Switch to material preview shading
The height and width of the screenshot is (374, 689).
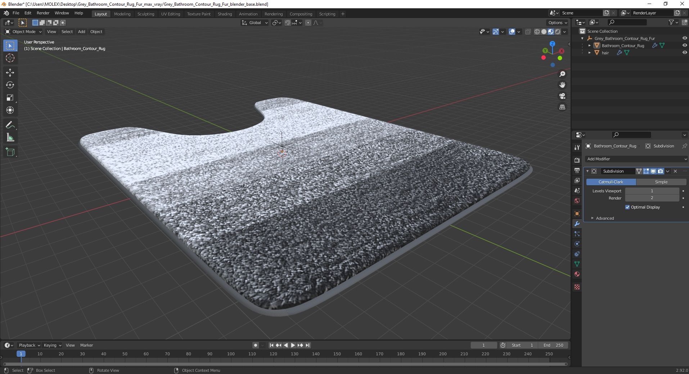point(551,32)
